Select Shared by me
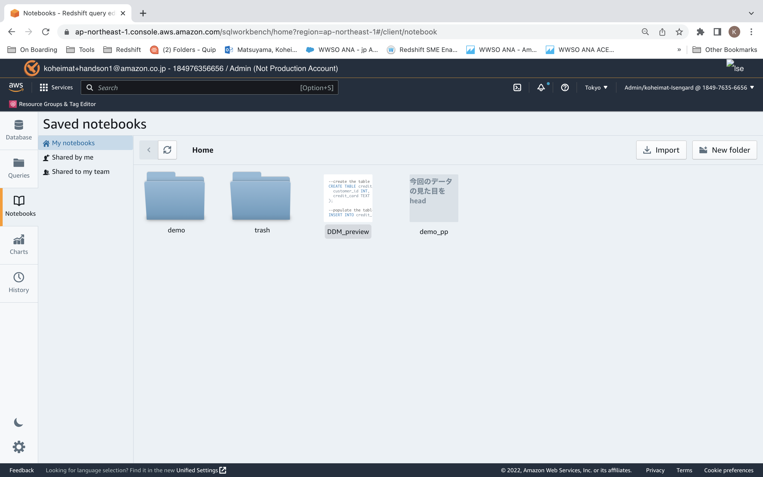Screen dimensions: 763x477 (x=73, y=157)
